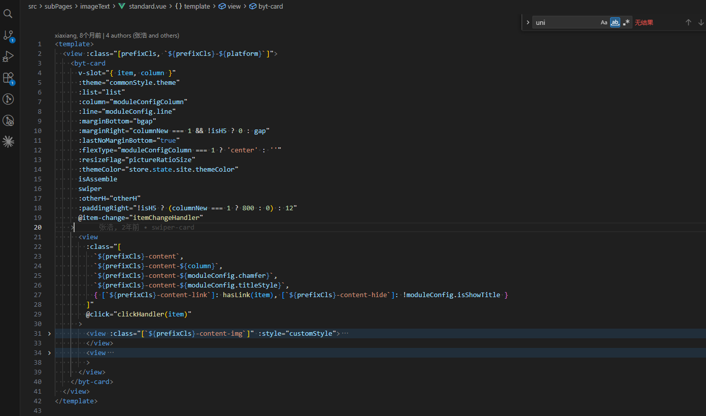Click the starburst icon in activity bar
The width and height of the screenshot is (706, 416).
tap(8, 142)
